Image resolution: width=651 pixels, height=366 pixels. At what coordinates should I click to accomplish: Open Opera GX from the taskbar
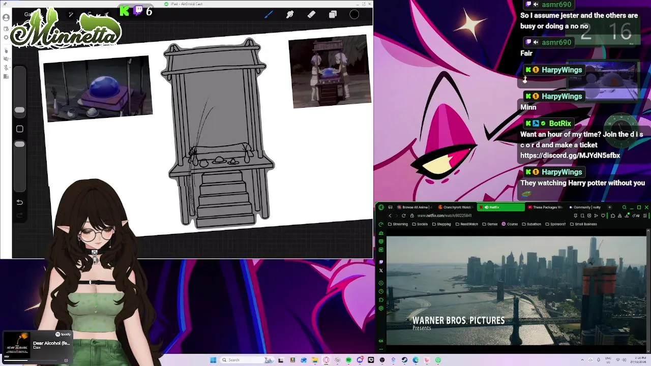(326, 360)
